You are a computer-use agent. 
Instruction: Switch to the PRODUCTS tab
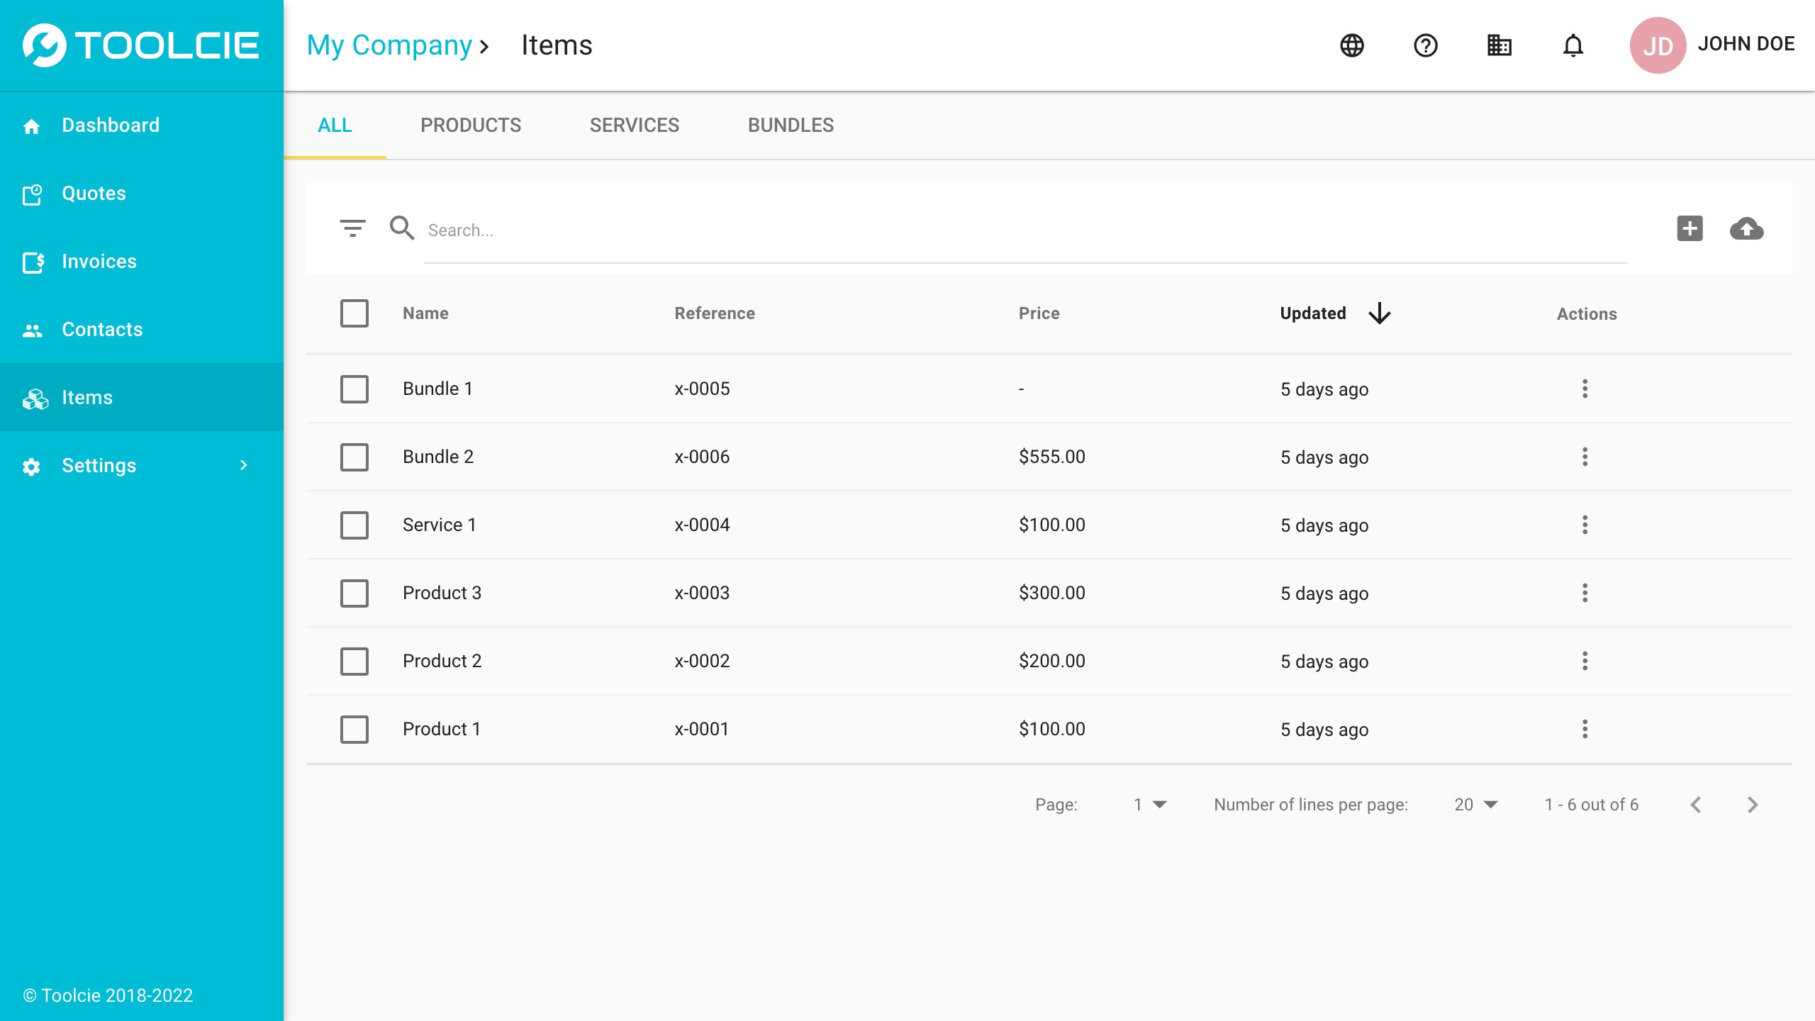click(471, 125)
